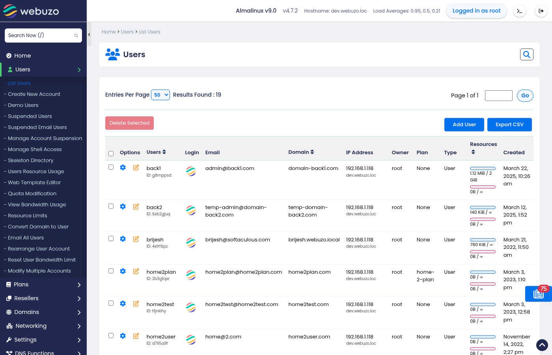Open settings gear for user back2

tap(123, 206)
